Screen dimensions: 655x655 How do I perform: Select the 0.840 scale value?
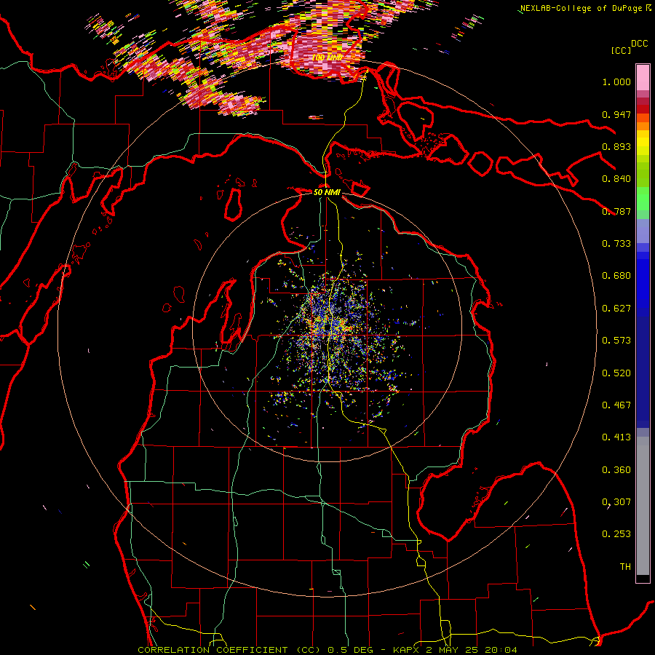click(616, 179)
